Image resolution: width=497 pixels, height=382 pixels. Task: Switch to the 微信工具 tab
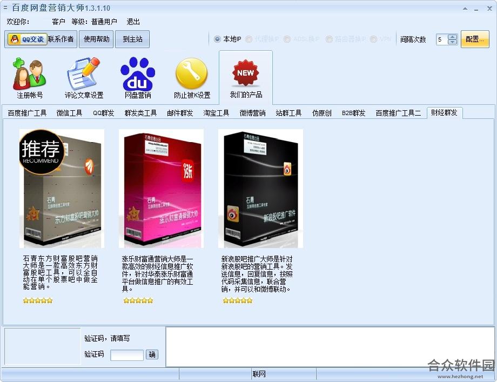(69, 113)
